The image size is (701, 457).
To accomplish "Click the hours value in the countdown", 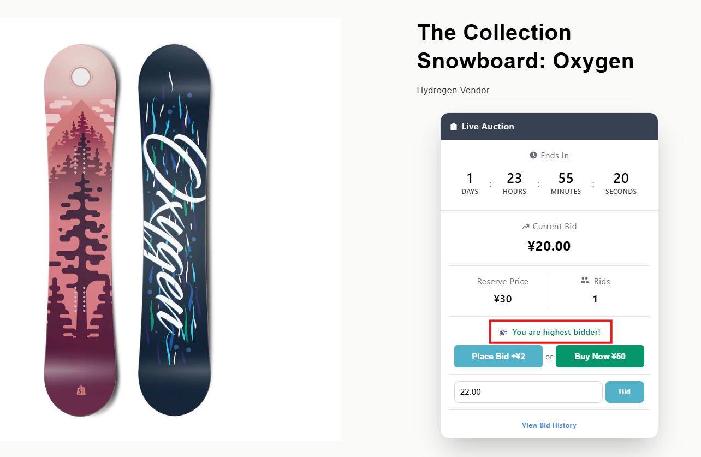I will click(x=514, y=179).
